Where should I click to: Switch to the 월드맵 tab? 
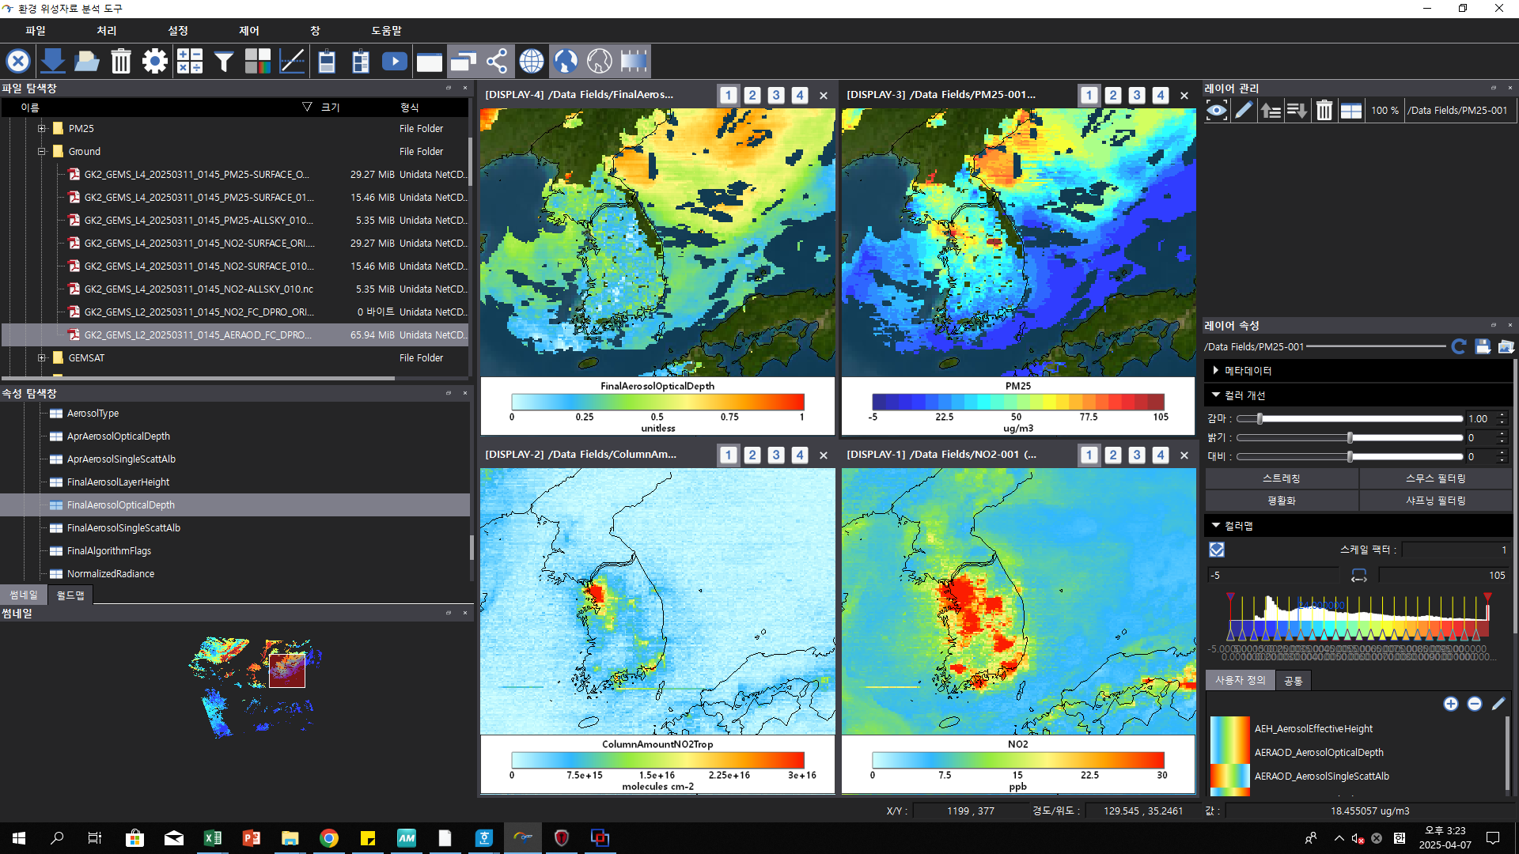coord(70,595)
